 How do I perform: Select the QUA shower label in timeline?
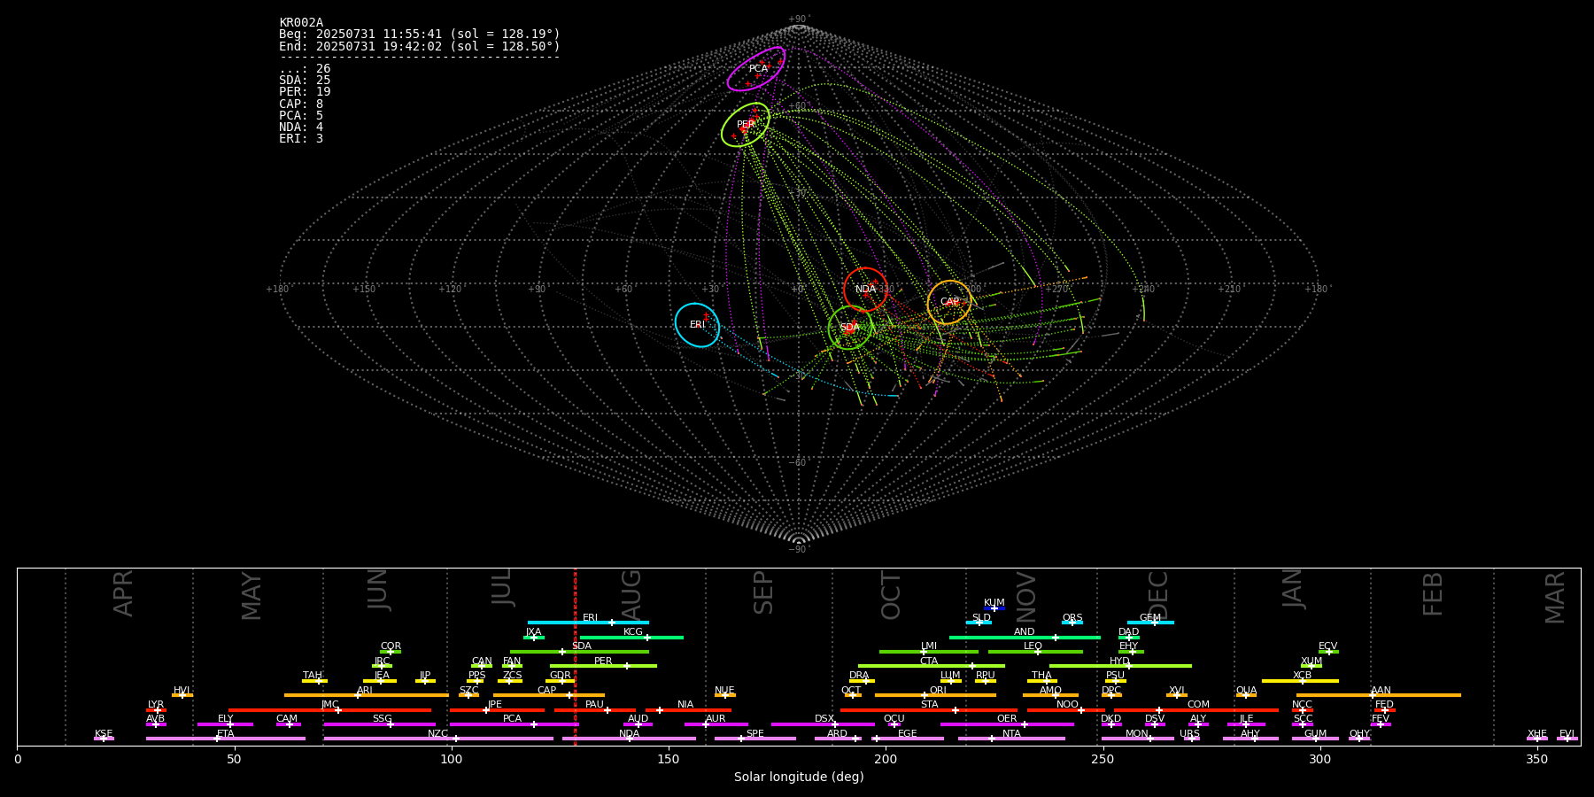1246,691
